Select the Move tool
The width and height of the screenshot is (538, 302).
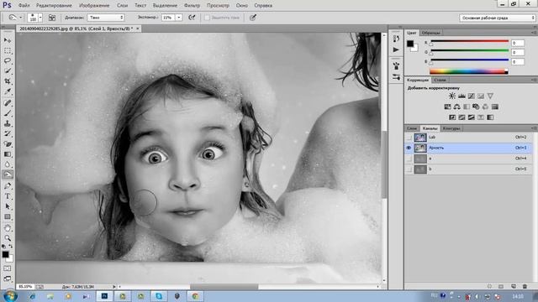[8, 40]
